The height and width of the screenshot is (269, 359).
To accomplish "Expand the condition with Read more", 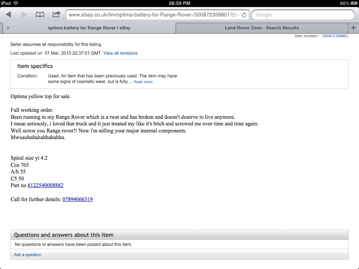I will [x=143, y=82].
